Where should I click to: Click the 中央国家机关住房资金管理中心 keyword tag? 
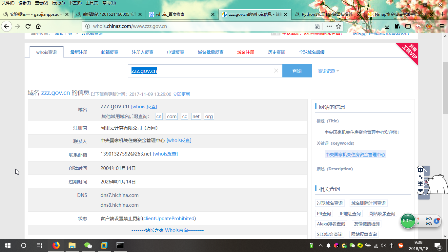point(355,155)
